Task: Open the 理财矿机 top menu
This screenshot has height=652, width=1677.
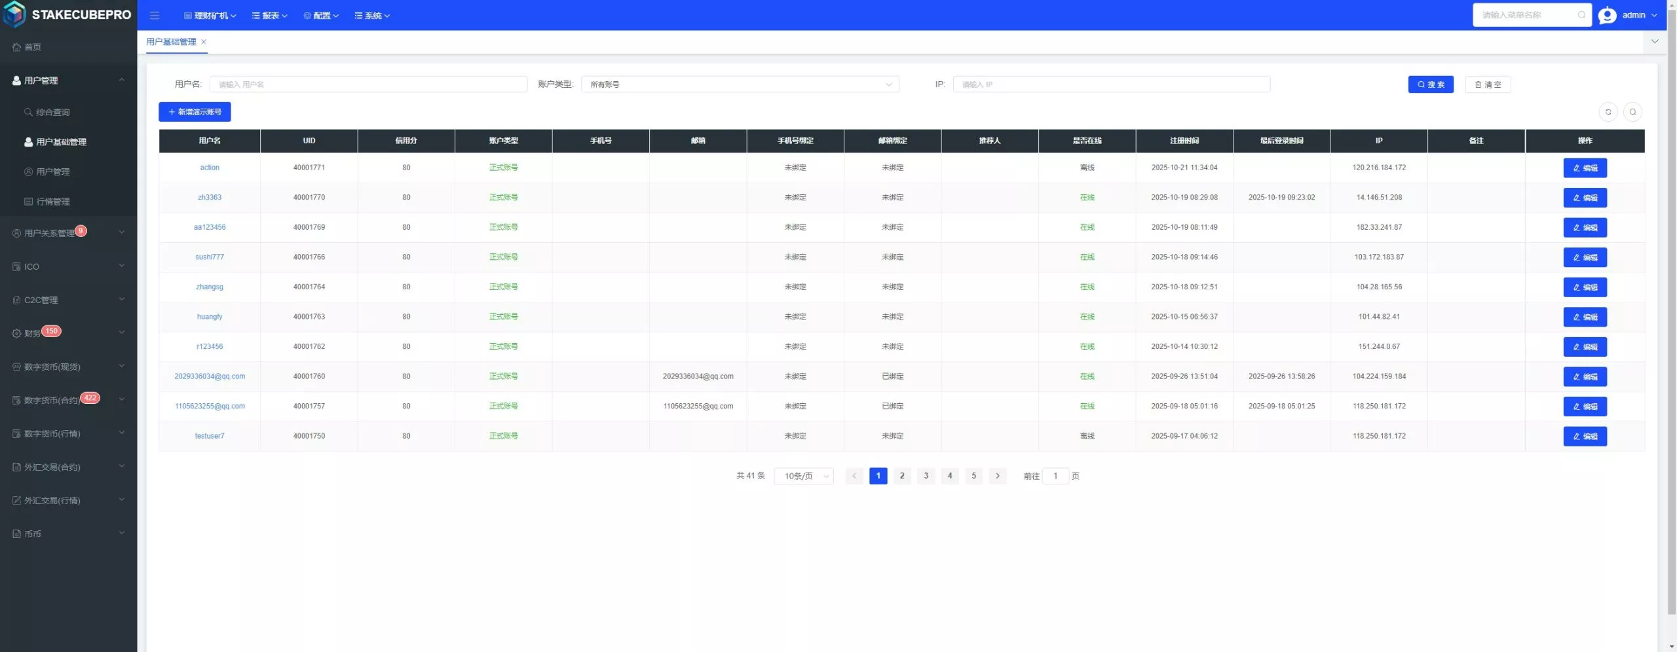Action: point(210,16)
